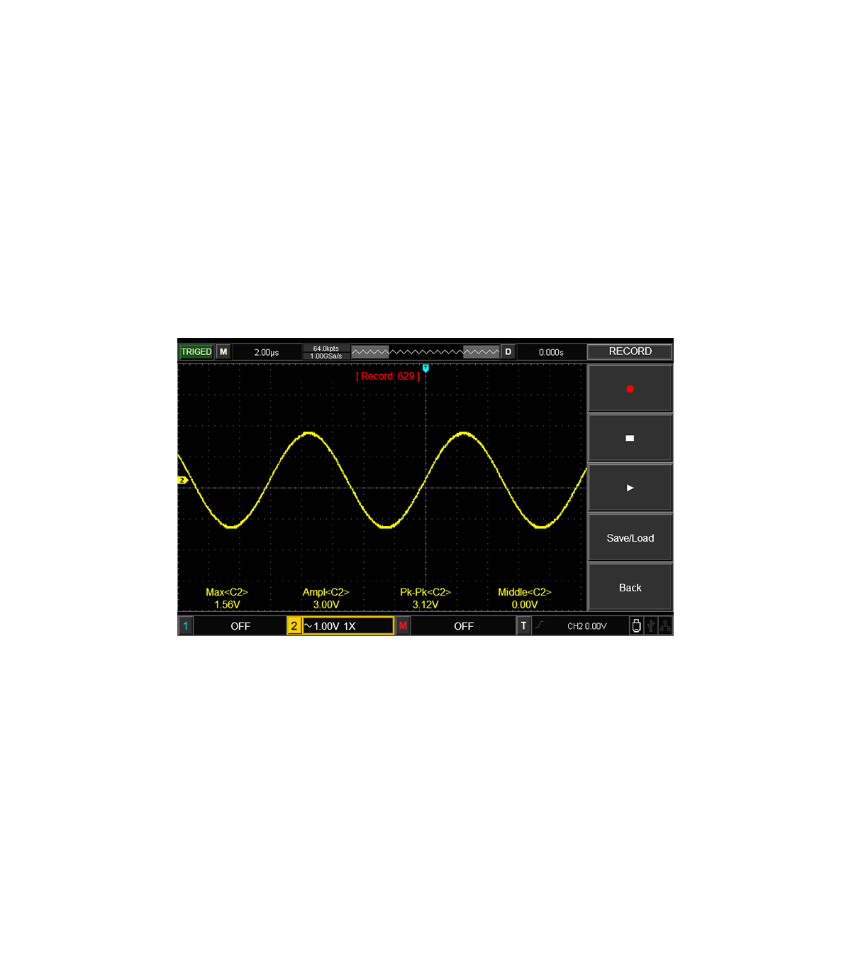Select the CH2 0.00V trigger level
This screenshot has width=851, height=974.
click(x=587, y=626)
